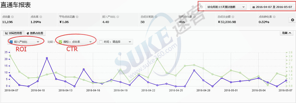Click x-axis label 2016-05-04
296x103 pixels.
[259, 90]
